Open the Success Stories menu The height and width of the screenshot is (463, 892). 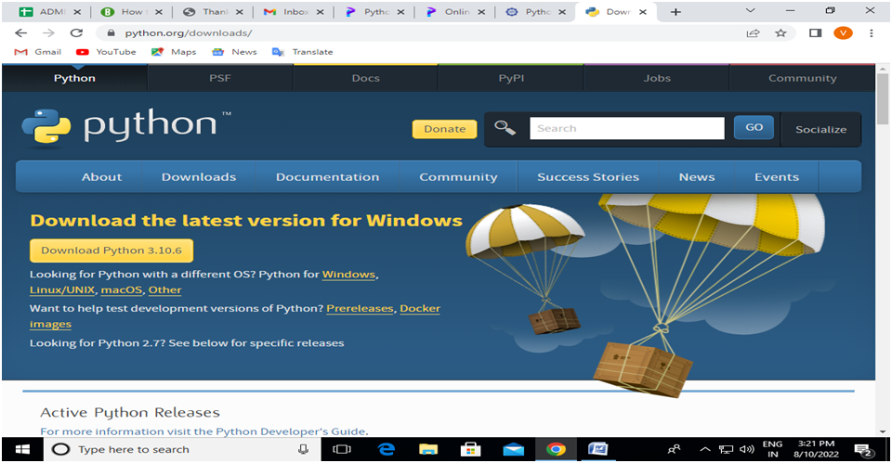coord(588,177)
